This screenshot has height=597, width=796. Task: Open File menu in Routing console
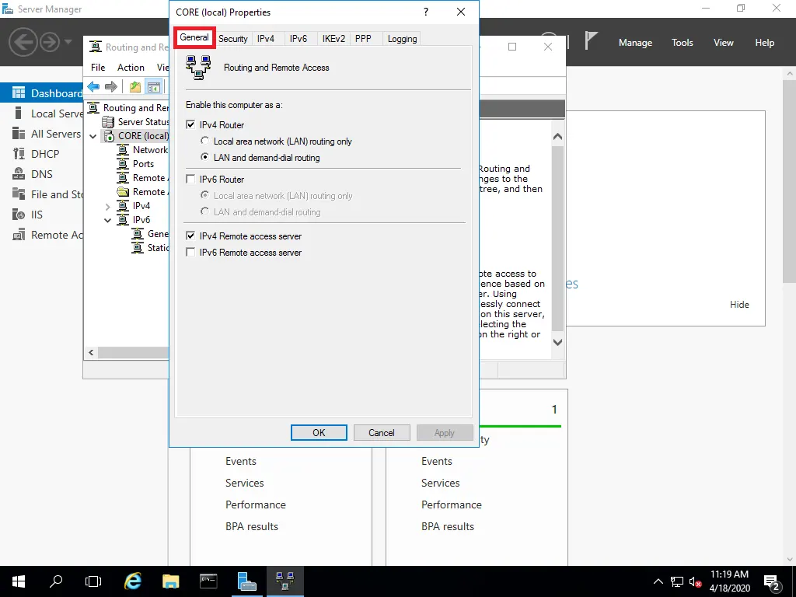[98, 67]
